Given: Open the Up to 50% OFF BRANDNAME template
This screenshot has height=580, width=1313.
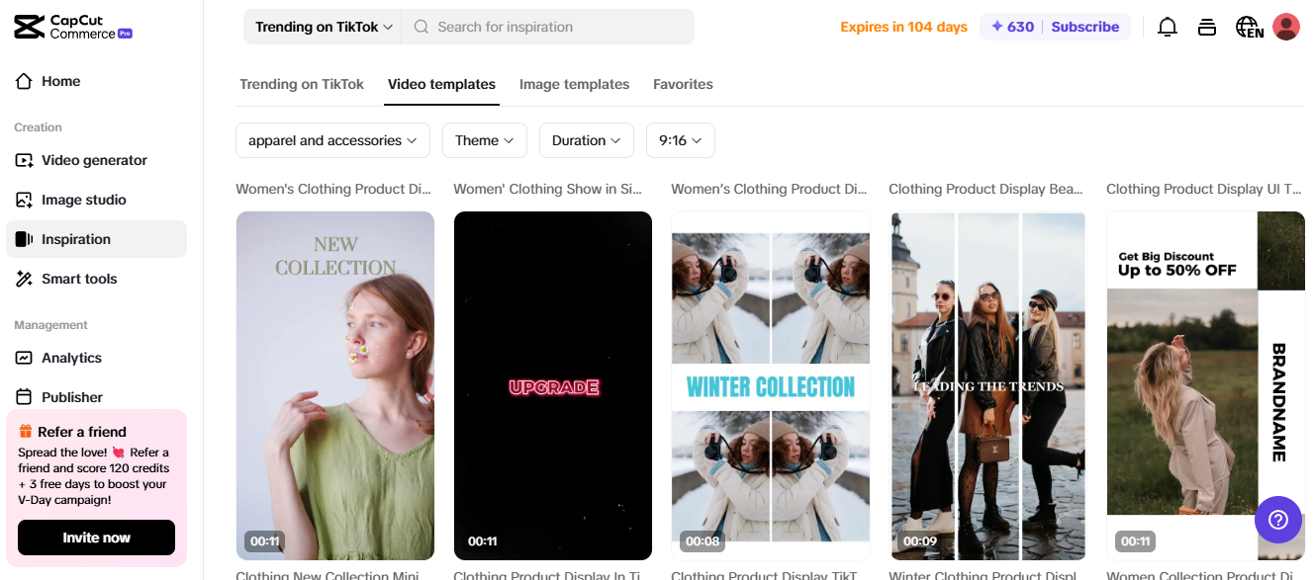Looking at the screenshot, I should (1205, 385).
